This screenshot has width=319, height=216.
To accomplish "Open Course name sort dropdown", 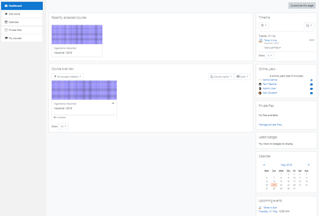I will pyautogui.click(x=221, y=76).
